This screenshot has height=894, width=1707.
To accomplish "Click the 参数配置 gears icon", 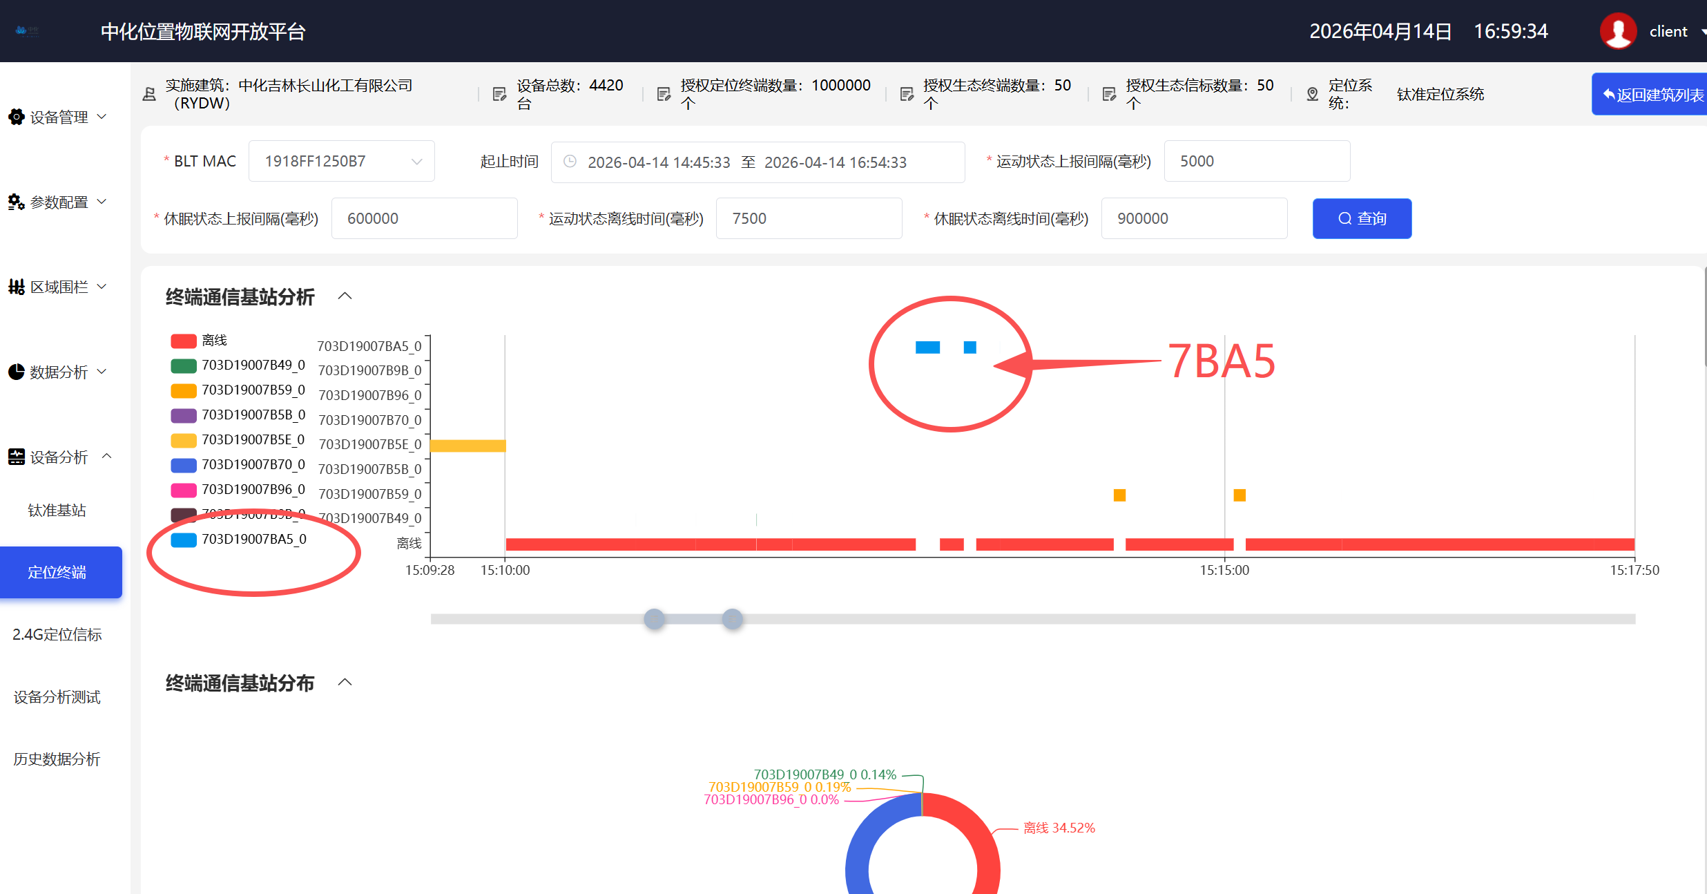I will 17,202.
